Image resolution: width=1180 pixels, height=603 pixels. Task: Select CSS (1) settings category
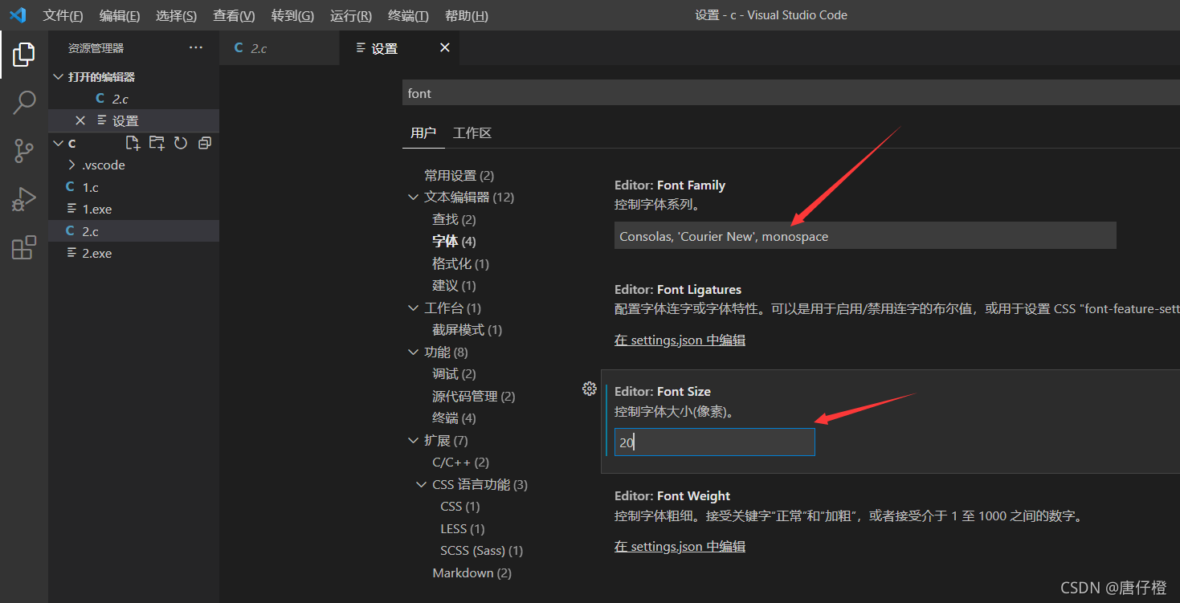click(x=459, y=507)
